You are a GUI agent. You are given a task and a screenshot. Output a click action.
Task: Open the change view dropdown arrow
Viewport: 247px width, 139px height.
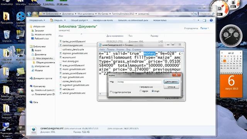coord(198,20)
